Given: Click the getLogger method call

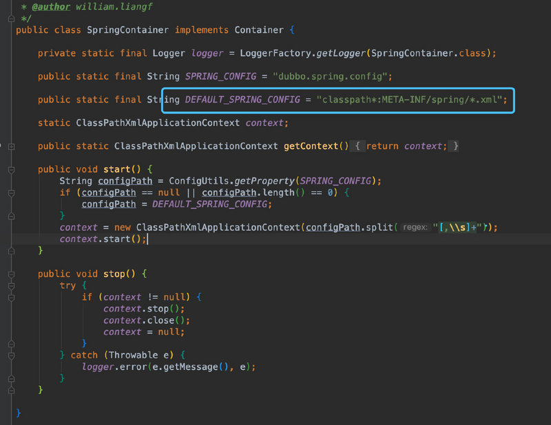Looking at the screenshot, I should pos(341,53).
